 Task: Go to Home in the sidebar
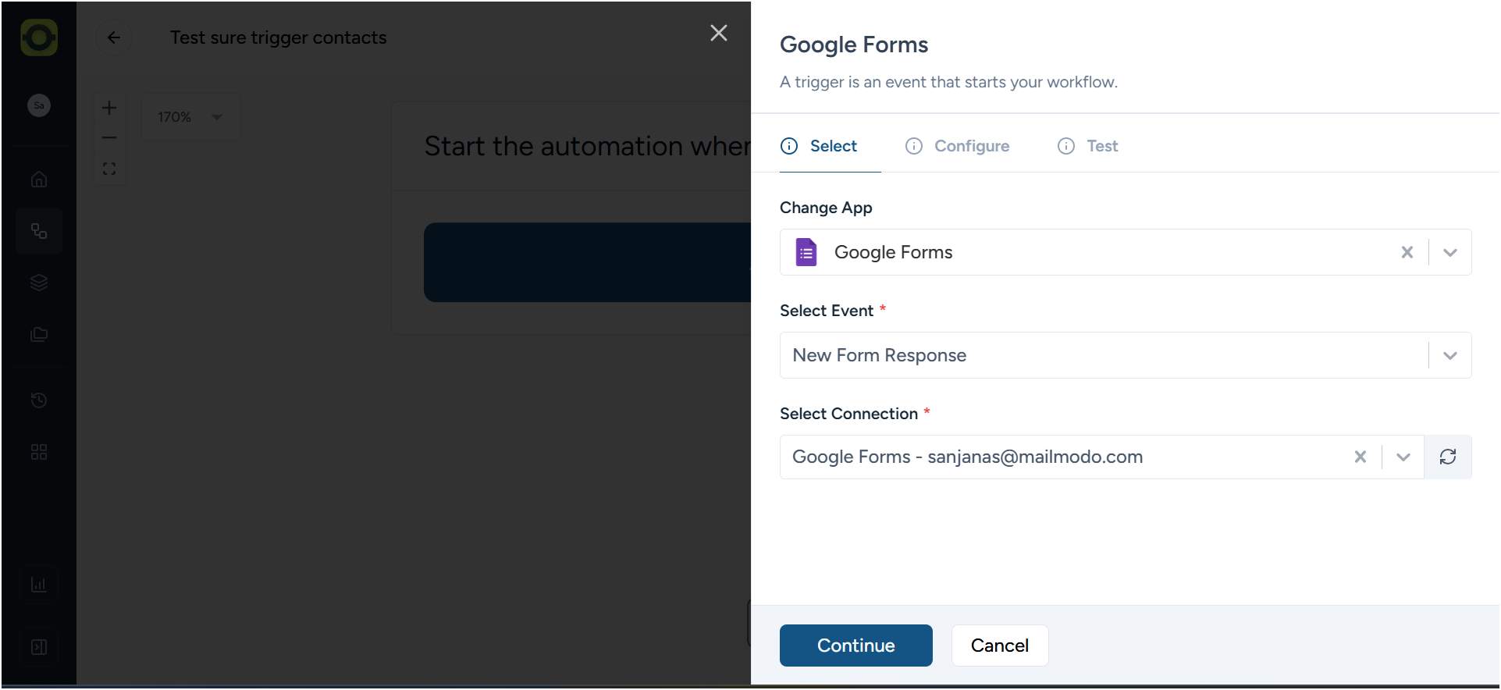pos(39,180)
